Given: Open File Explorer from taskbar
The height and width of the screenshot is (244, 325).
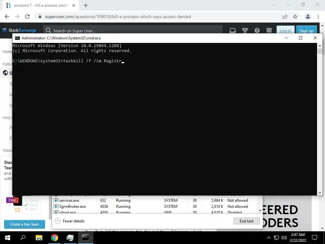Looking at the screenshot, I should (39, 238).
